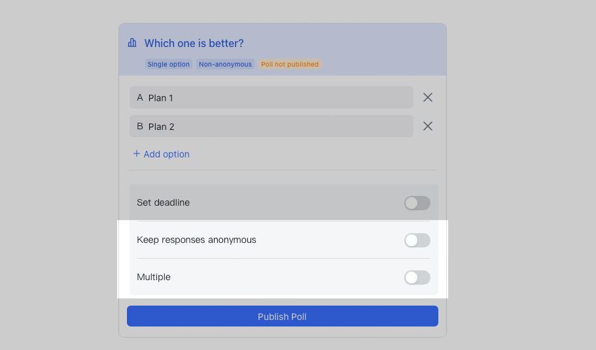Viewport: 596px width, 350px height.
Task: Click the Multiple setting label
Action: point(154,278)
